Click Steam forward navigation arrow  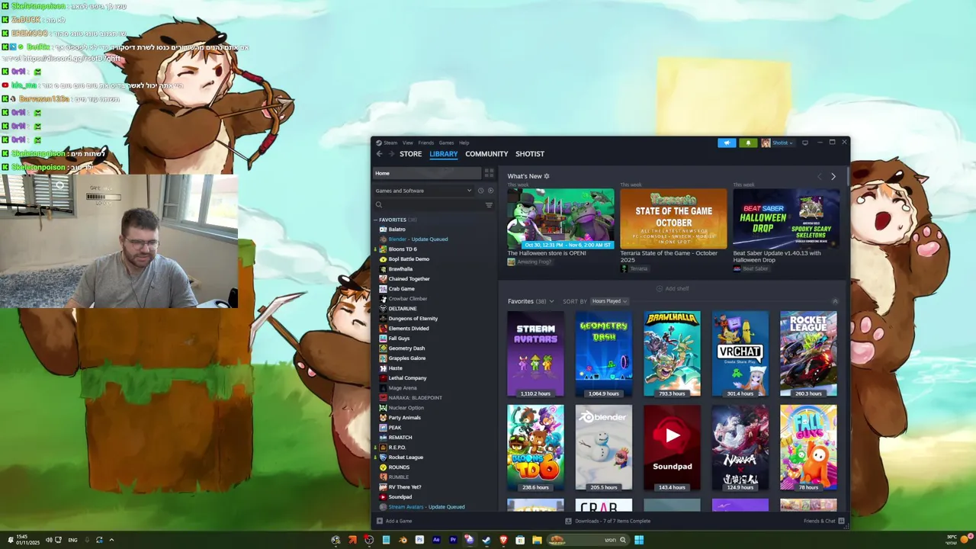[392, 154]
